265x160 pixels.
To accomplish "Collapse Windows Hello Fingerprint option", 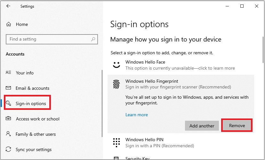I will 181,84.
